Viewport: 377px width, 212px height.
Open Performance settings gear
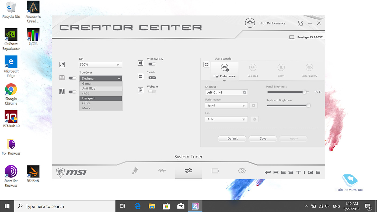click(x=253, y=105)
